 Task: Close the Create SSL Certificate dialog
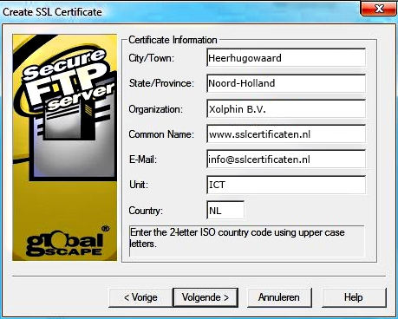point(379,9)
